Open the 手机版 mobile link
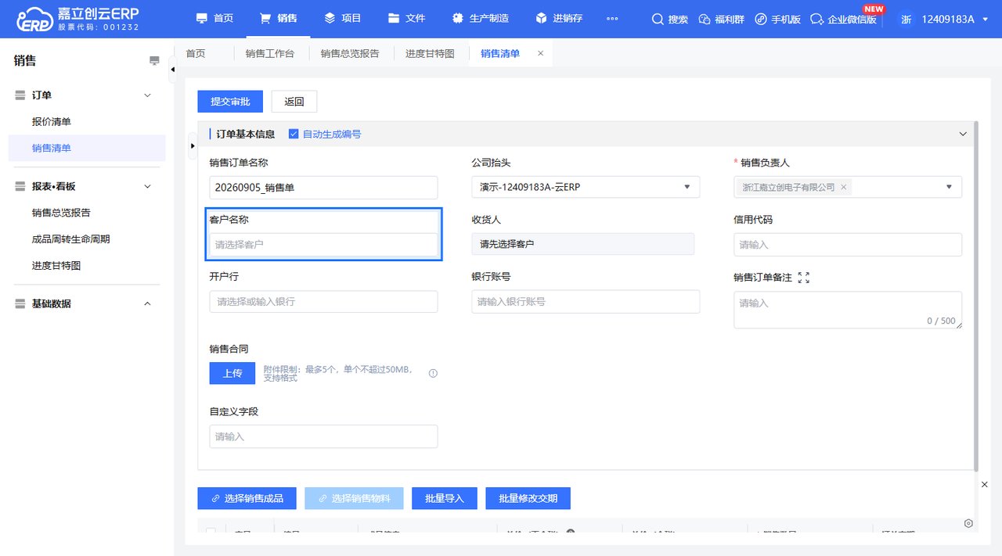 tap(777, 19)
